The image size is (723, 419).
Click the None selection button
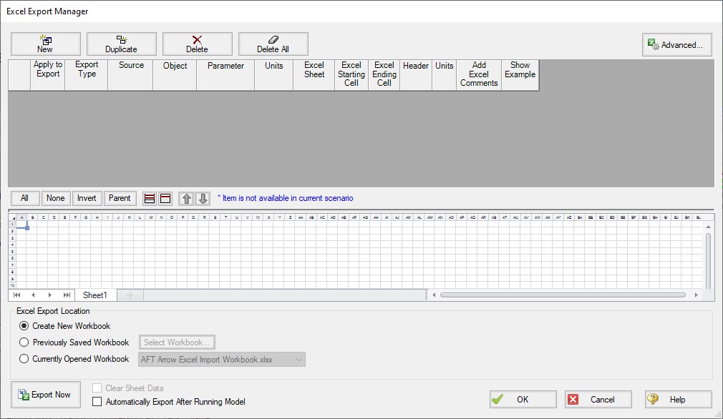[x=56, y=198]
